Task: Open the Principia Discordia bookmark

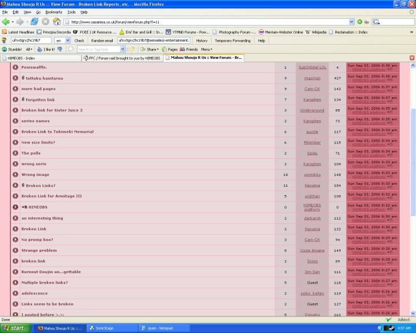Action: coord(54,32)
